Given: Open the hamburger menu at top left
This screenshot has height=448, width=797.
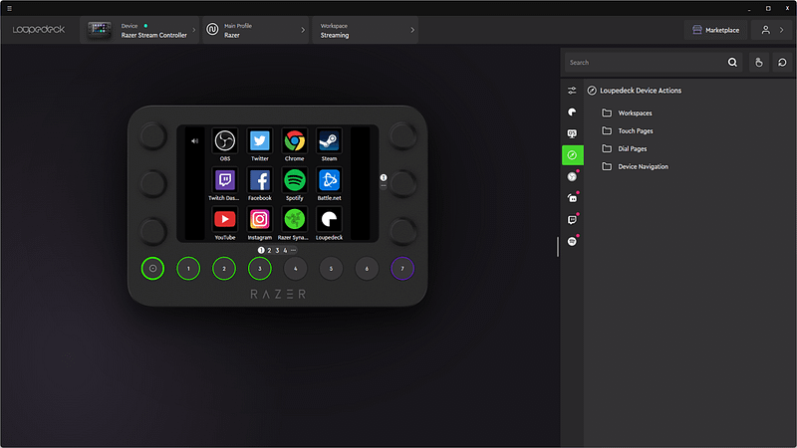Looking at the screenshot, I should (x=9, y=8).
